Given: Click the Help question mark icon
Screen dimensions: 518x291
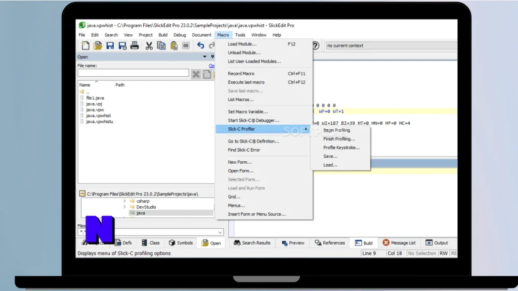Looking at the screenshot, I should [x=316, y=45].
